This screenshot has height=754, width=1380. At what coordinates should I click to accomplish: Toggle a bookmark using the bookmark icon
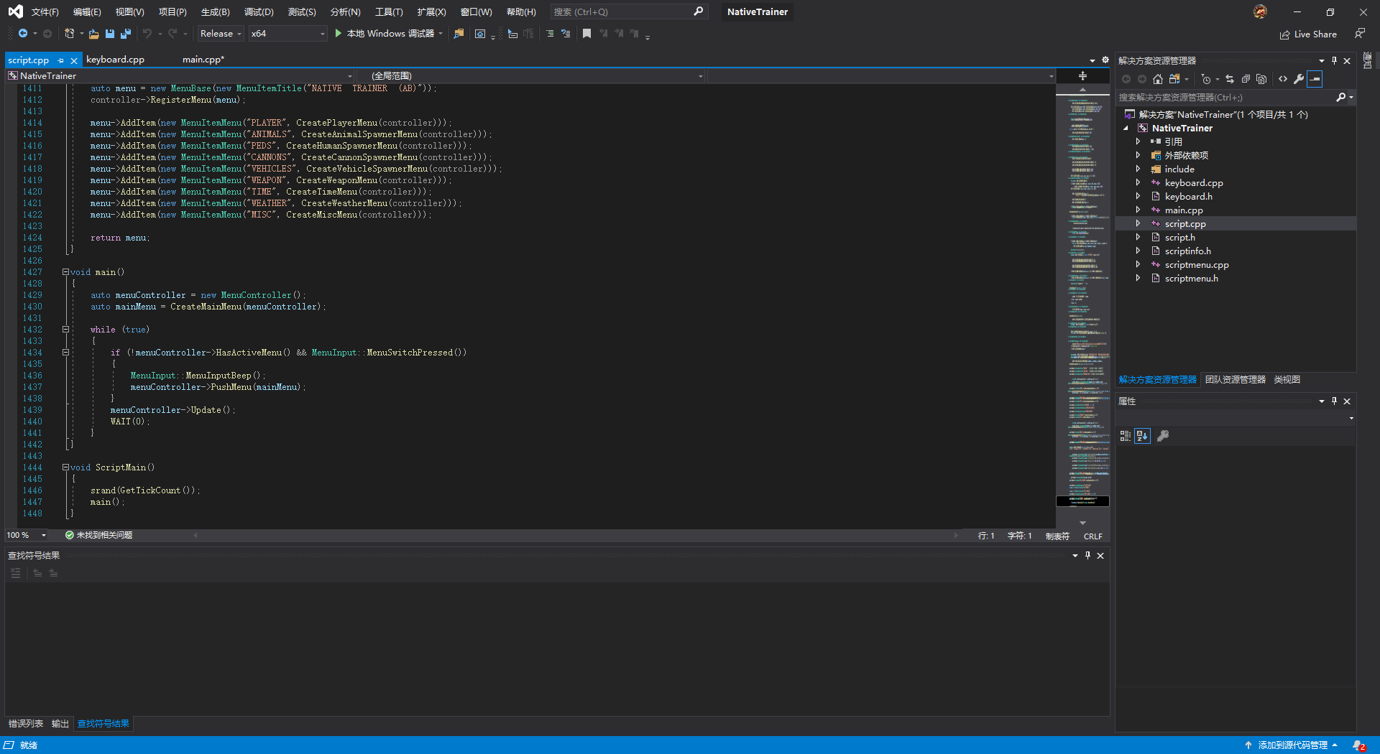pyautogui.click(x=586, y=34)
